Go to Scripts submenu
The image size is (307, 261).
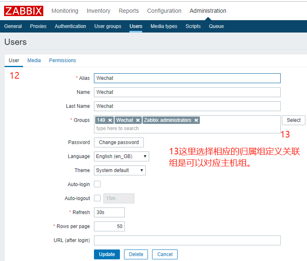tap(193, 26)
